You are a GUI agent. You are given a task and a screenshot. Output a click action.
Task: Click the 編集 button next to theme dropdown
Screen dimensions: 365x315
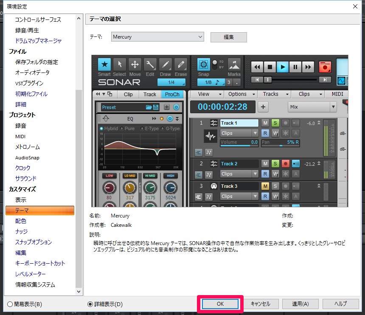(229, 37)
